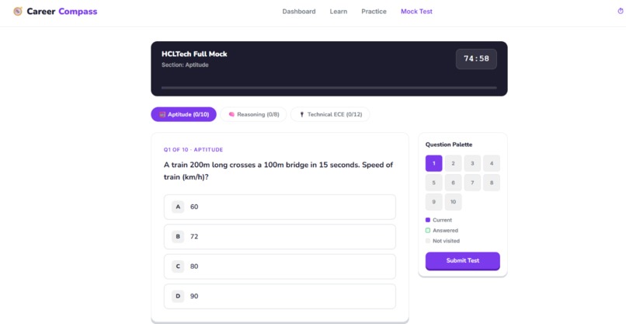Click the Career Compass brand name
The width and height of the screenshot is (626, 324).
pos(62,12)
